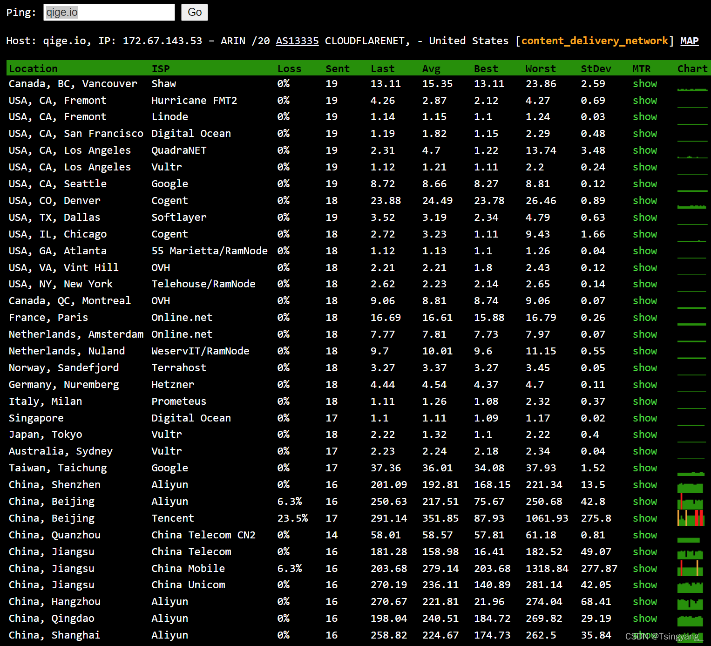Click content_delivery_network tag text

coord(595,41)
